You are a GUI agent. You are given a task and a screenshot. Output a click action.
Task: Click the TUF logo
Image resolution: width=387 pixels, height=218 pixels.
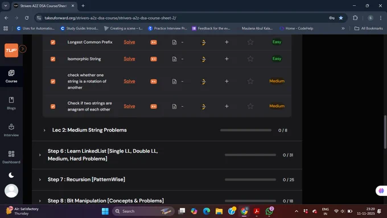coord(11,51)
